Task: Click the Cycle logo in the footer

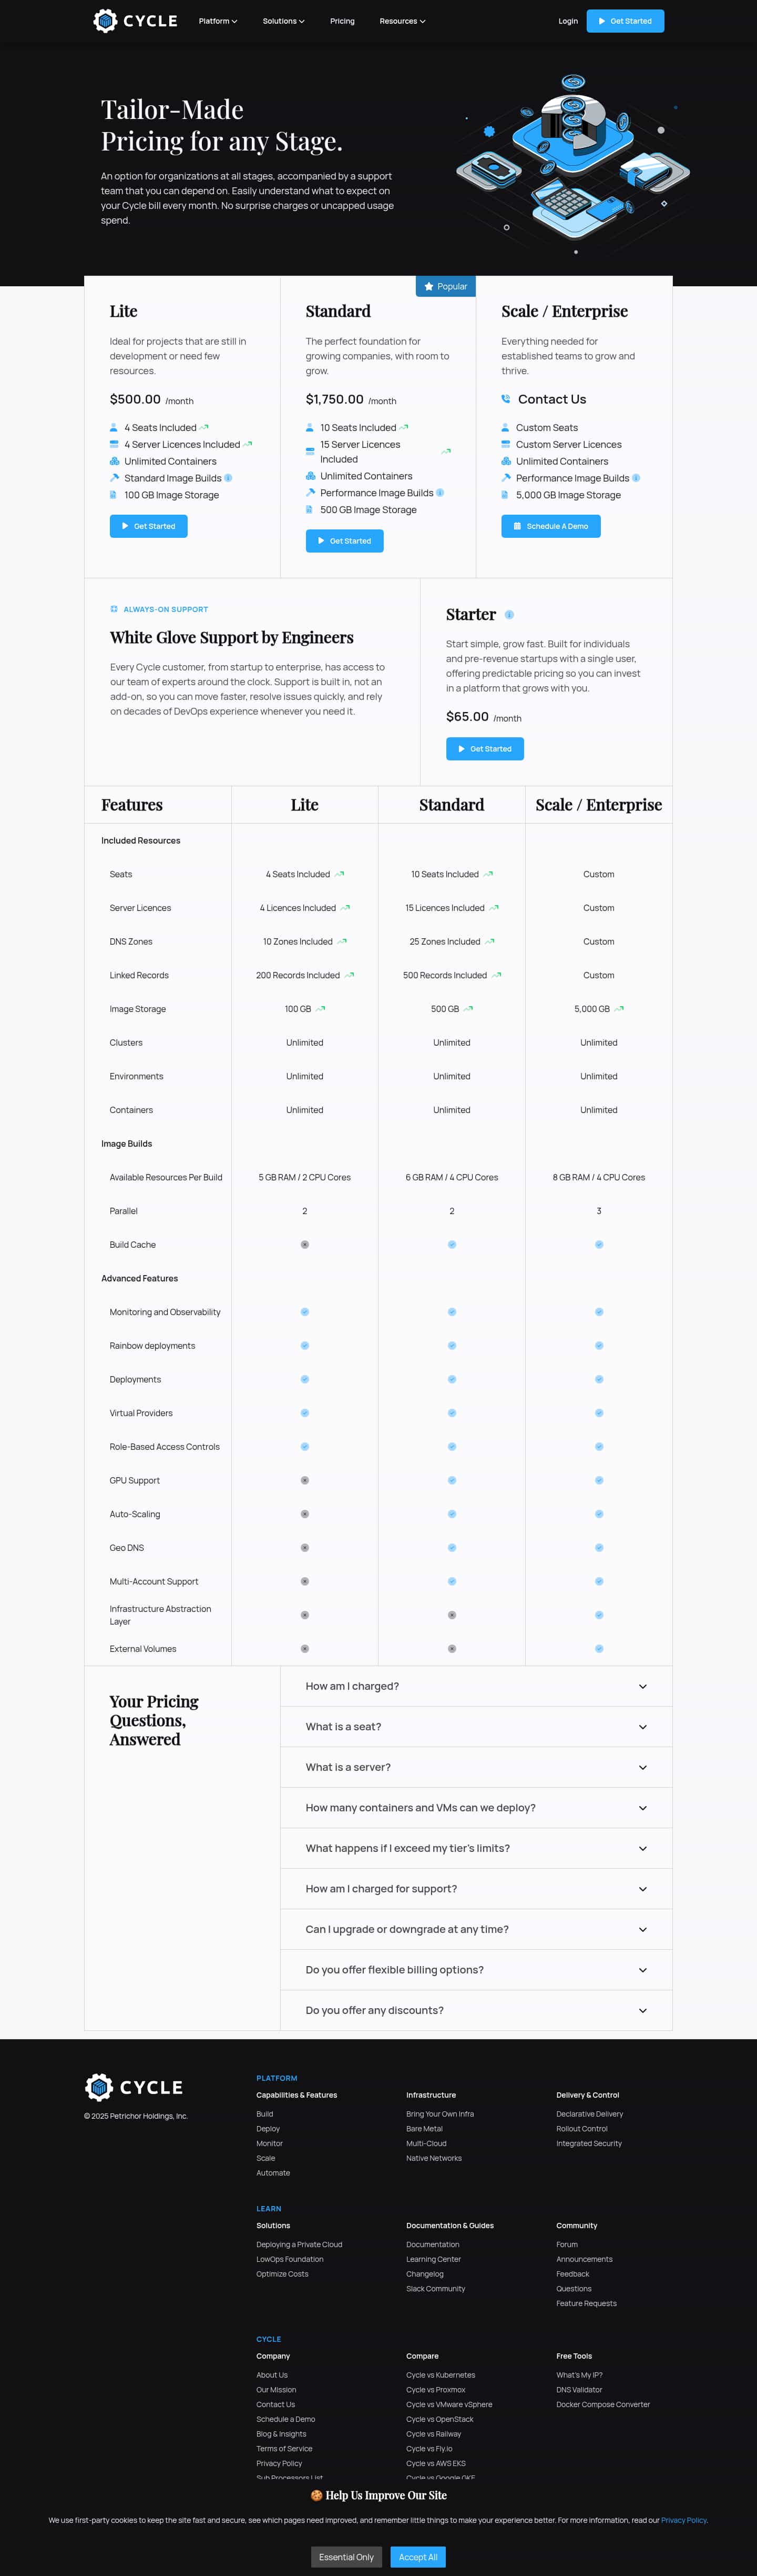Action: point(134,2087)
